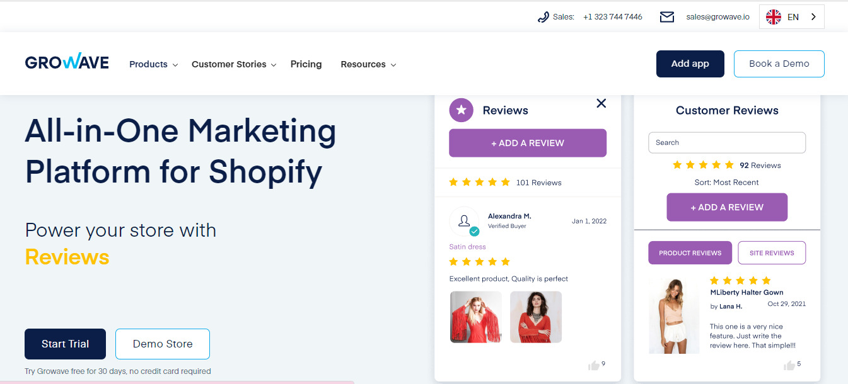The width and height of the screenshot is (848, 384).
Task: Click the Search field in Customer Reviews
Action: (x=726, y=142)
